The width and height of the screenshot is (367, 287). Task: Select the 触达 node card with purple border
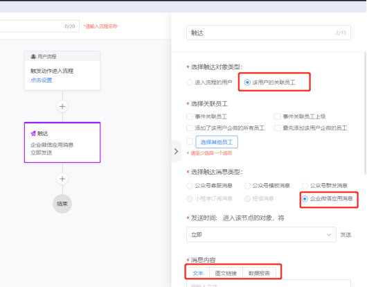pos(62,142)
